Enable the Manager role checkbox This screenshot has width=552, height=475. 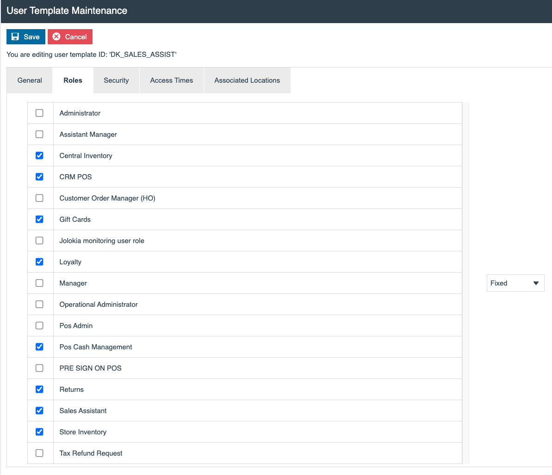[39, 283]
